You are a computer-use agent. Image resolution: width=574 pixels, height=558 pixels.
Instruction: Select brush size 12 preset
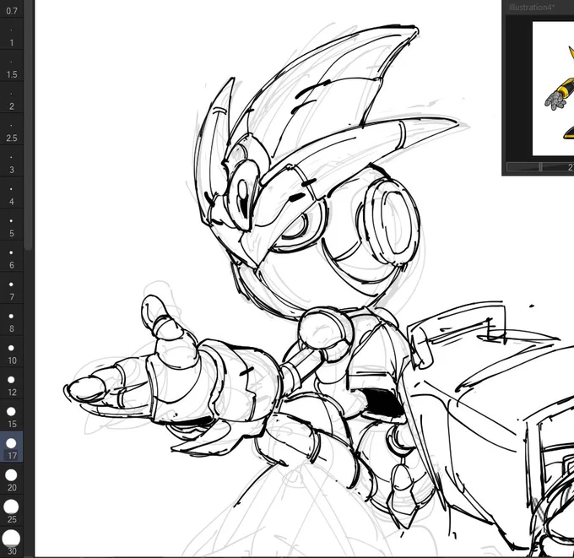(11, 383)
